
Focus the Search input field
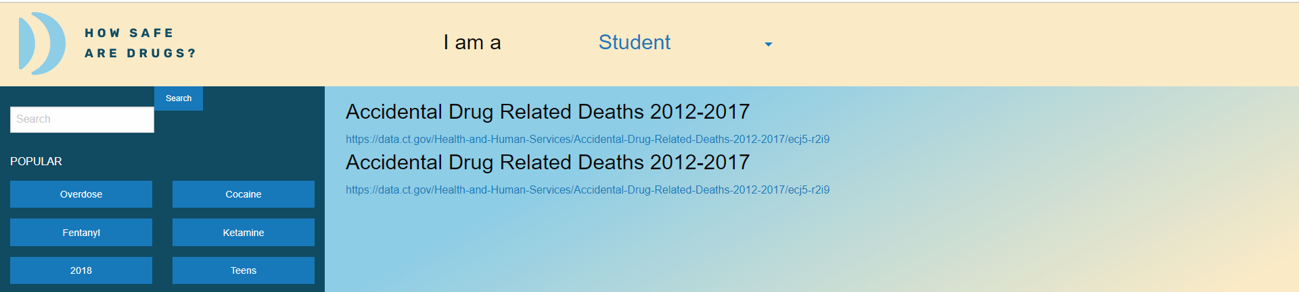[82, 119]
